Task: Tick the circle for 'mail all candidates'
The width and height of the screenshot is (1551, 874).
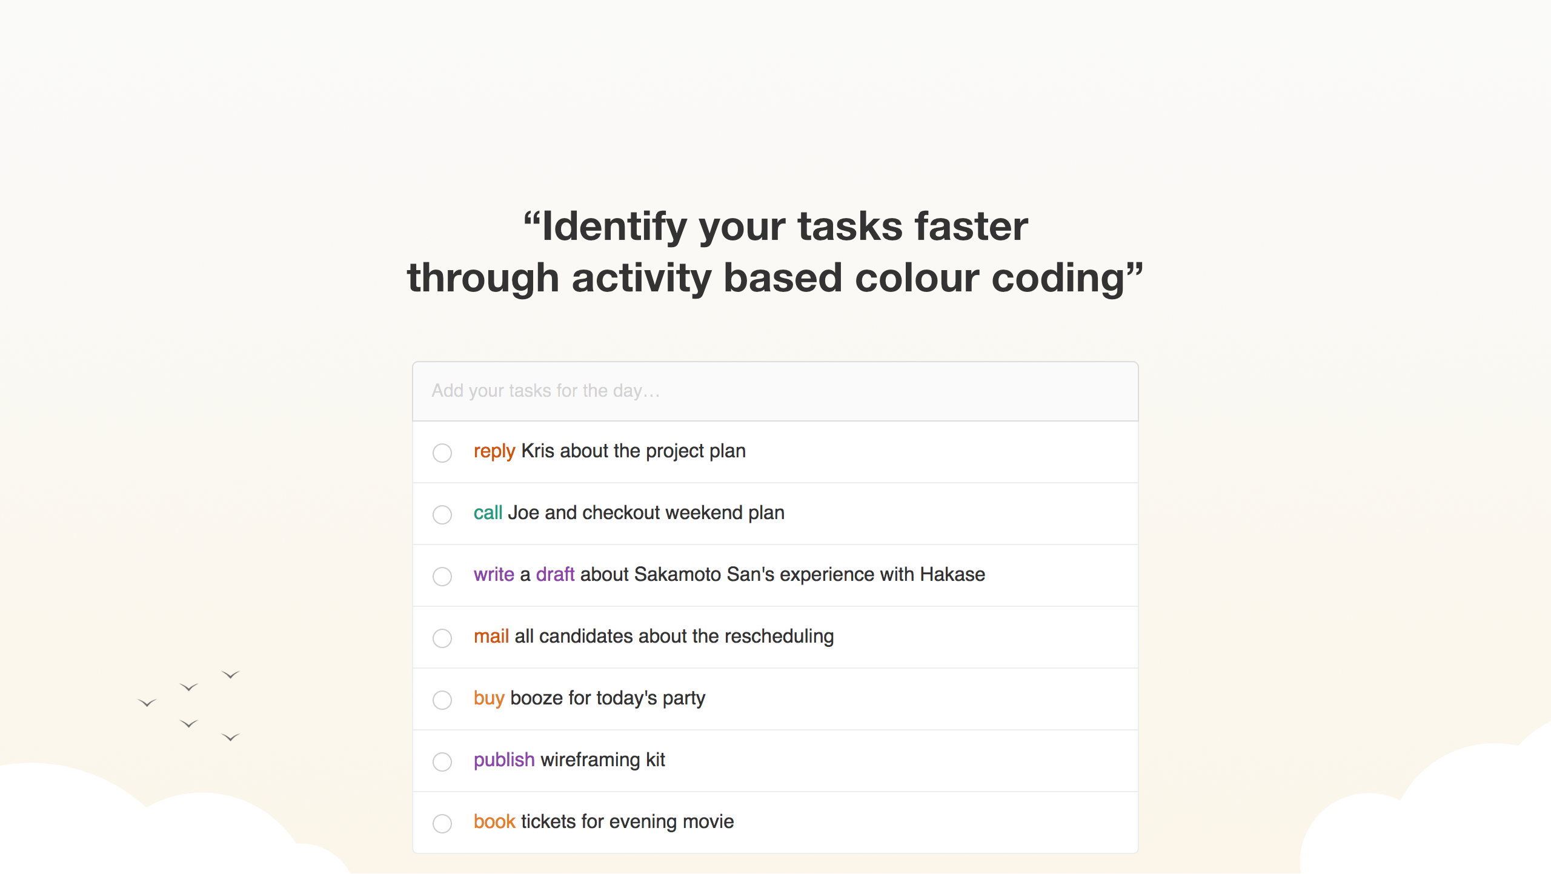Action: [x=442, y=638]
